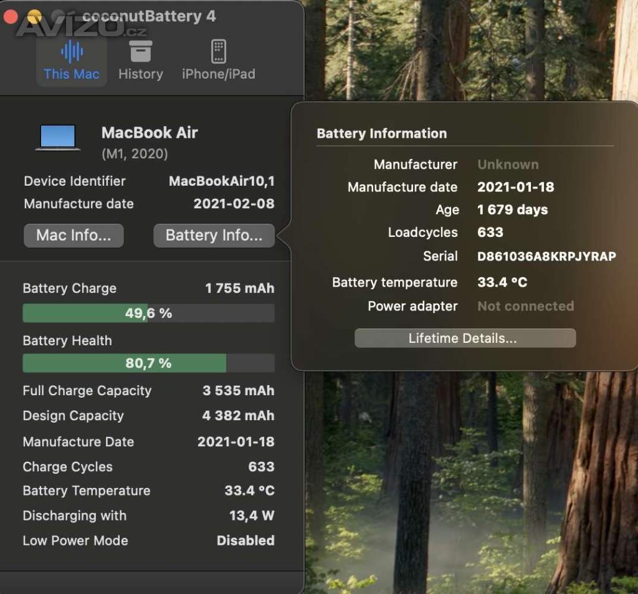Viewport: 638px width, 594px height.
Task: Select the Device Identifier value "MacBookAir10,1"
Action: [222, 181]
